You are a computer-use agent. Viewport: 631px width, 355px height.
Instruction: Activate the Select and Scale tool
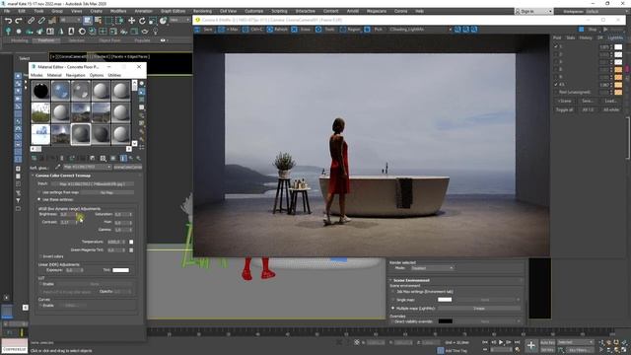(x=153, y=20)
